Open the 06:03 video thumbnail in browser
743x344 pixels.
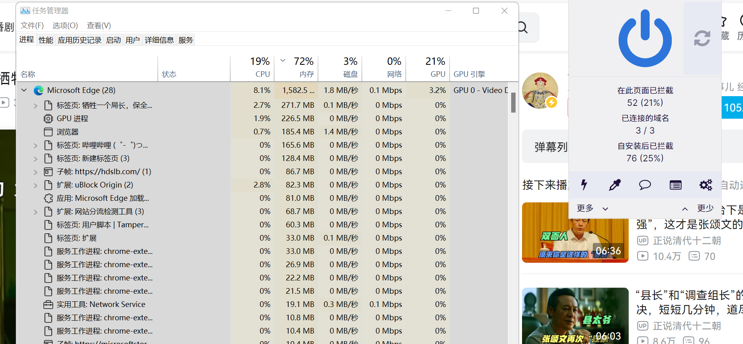pyautogui.click(x=575, y=316)
